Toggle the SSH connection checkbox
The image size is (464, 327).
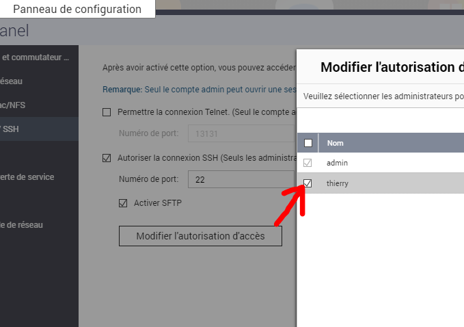point(107,158)
